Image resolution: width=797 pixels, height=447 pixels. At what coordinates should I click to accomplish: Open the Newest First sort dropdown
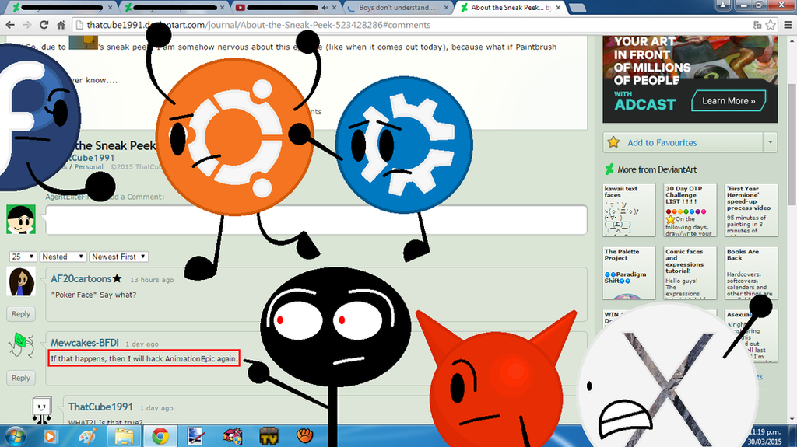coord(118,257)
